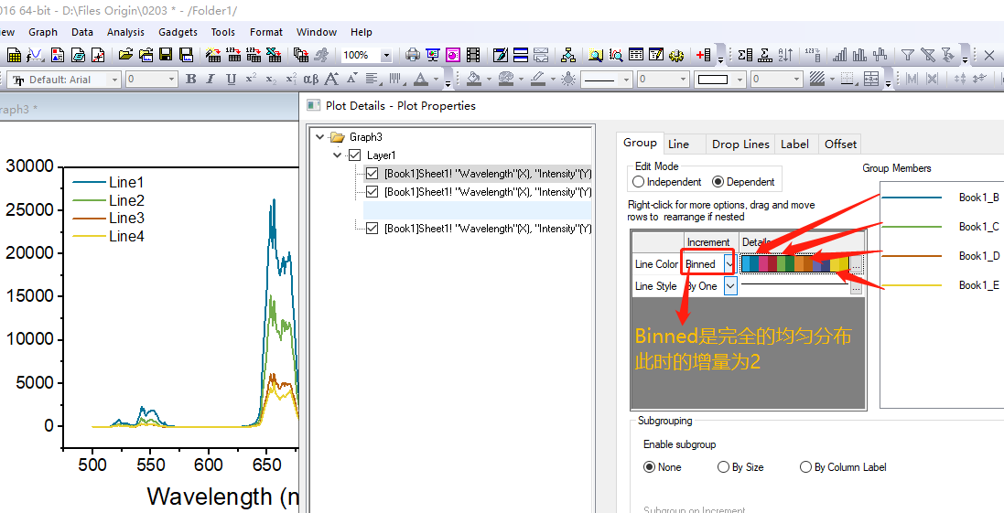
Task: Uncheck the last Wavelength/Intensity plot checkbox
Action: pyautogui.click(x=372, y=228)
